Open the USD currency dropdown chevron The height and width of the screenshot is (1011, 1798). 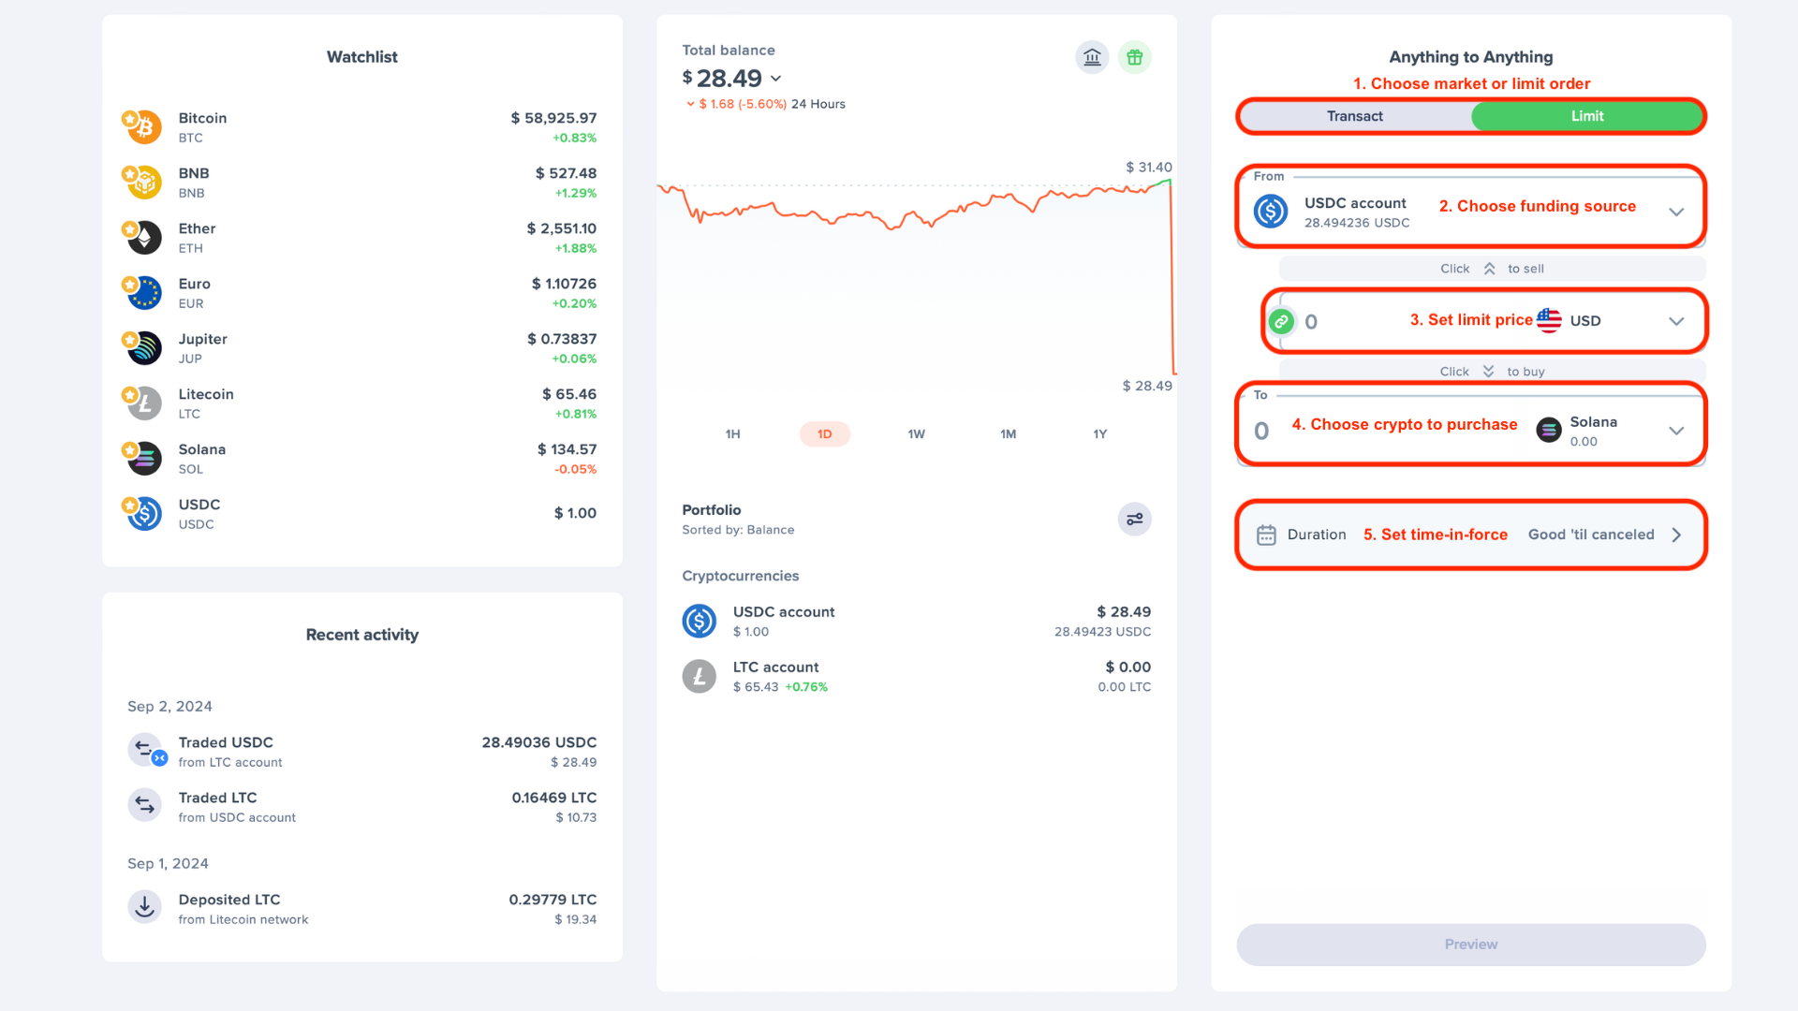(1676, 321)
